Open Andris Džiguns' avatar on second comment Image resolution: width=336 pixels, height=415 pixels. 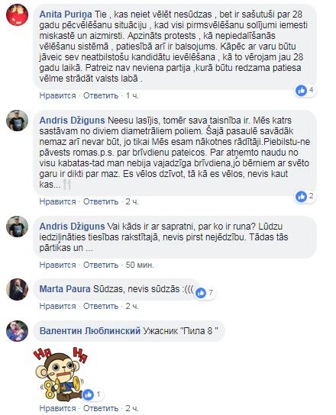click(x=18, y=227)
